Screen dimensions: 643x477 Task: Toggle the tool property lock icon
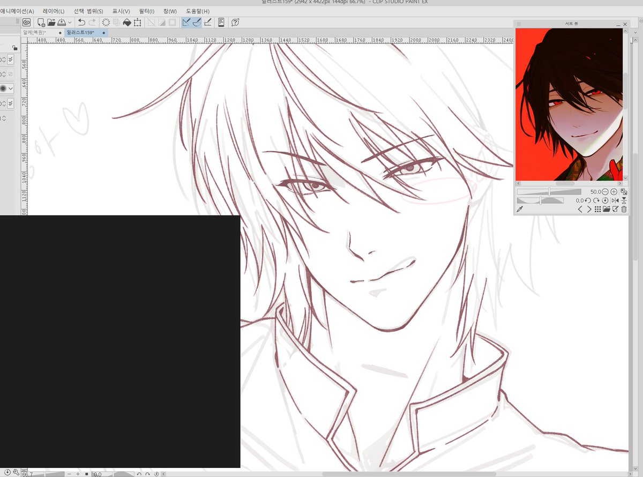click(15, 48)
